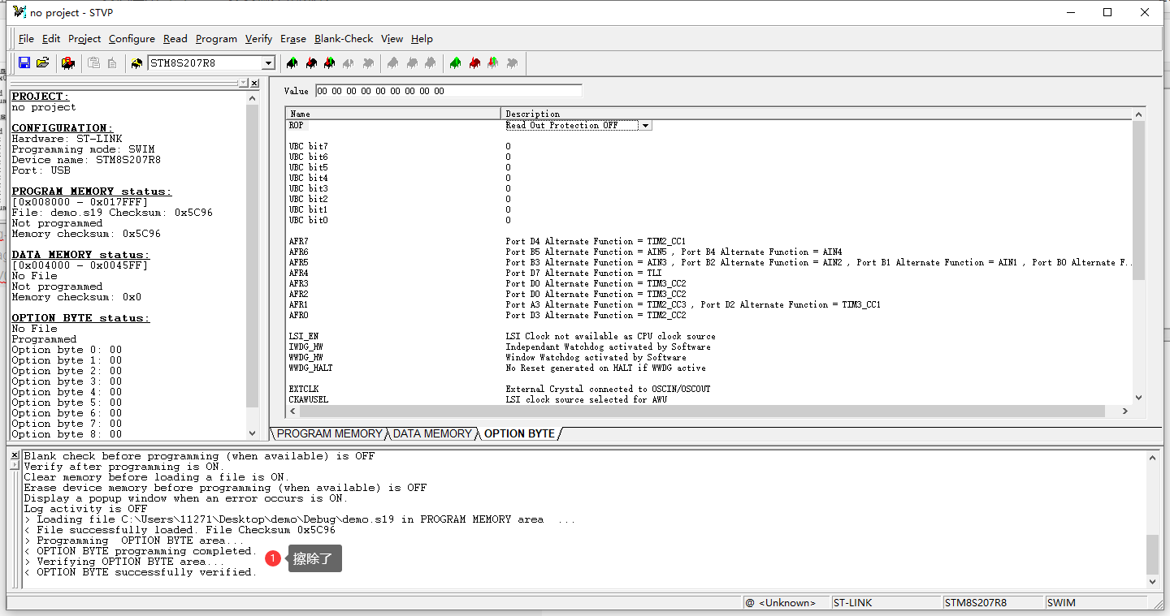Open the Read menu
The width and height of the screenshot is (1170, 616).
175,39
